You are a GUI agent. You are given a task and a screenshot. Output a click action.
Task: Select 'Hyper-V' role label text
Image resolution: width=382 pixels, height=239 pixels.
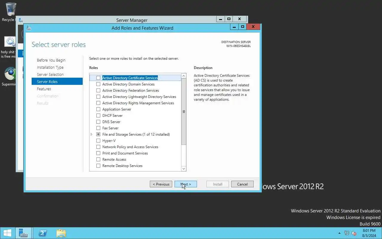(109, 140)
